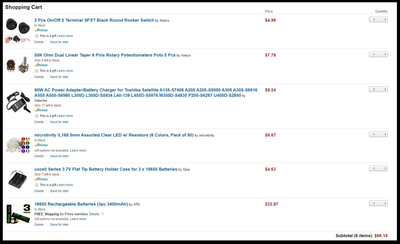Mark the Rocker Switch as a gift

[37, 36]
